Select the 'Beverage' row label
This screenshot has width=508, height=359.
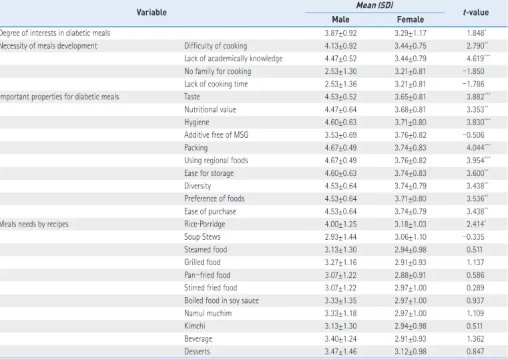pos(198,338)
